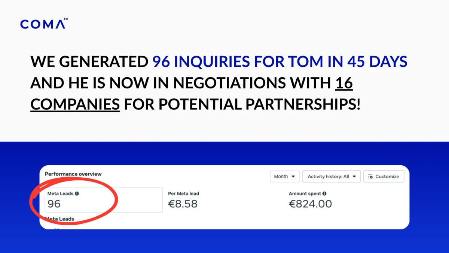Click the Performance overview heading
This screenshot has width=449, height=253.
(x=73, y=174)
